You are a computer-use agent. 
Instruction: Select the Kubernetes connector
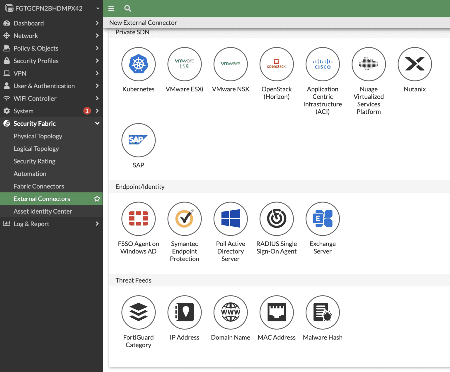[x=138, y=64]
